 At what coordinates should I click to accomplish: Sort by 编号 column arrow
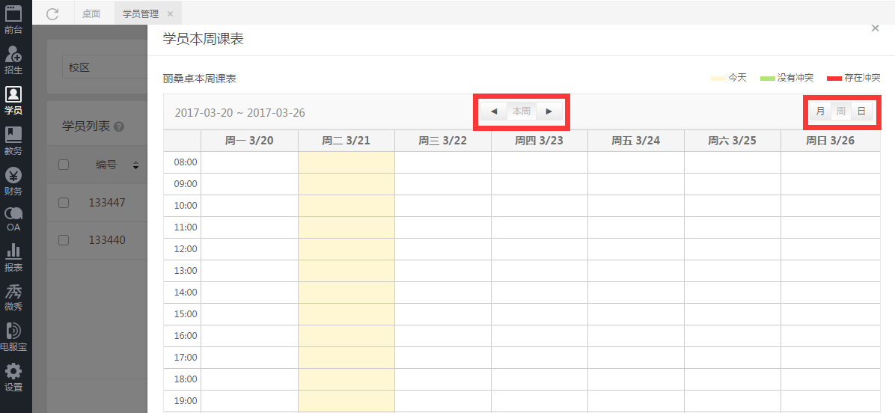(136, 165)
